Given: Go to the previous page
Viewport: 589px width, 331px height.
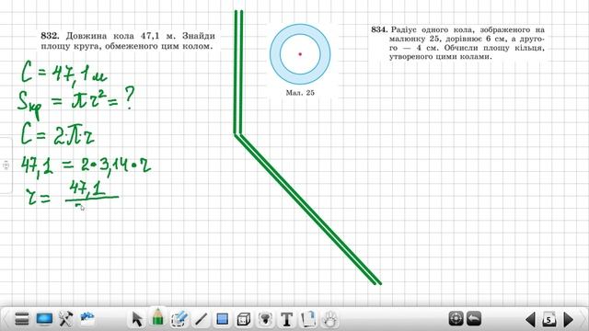Looking at the screenshot, I should pos(530,320).
